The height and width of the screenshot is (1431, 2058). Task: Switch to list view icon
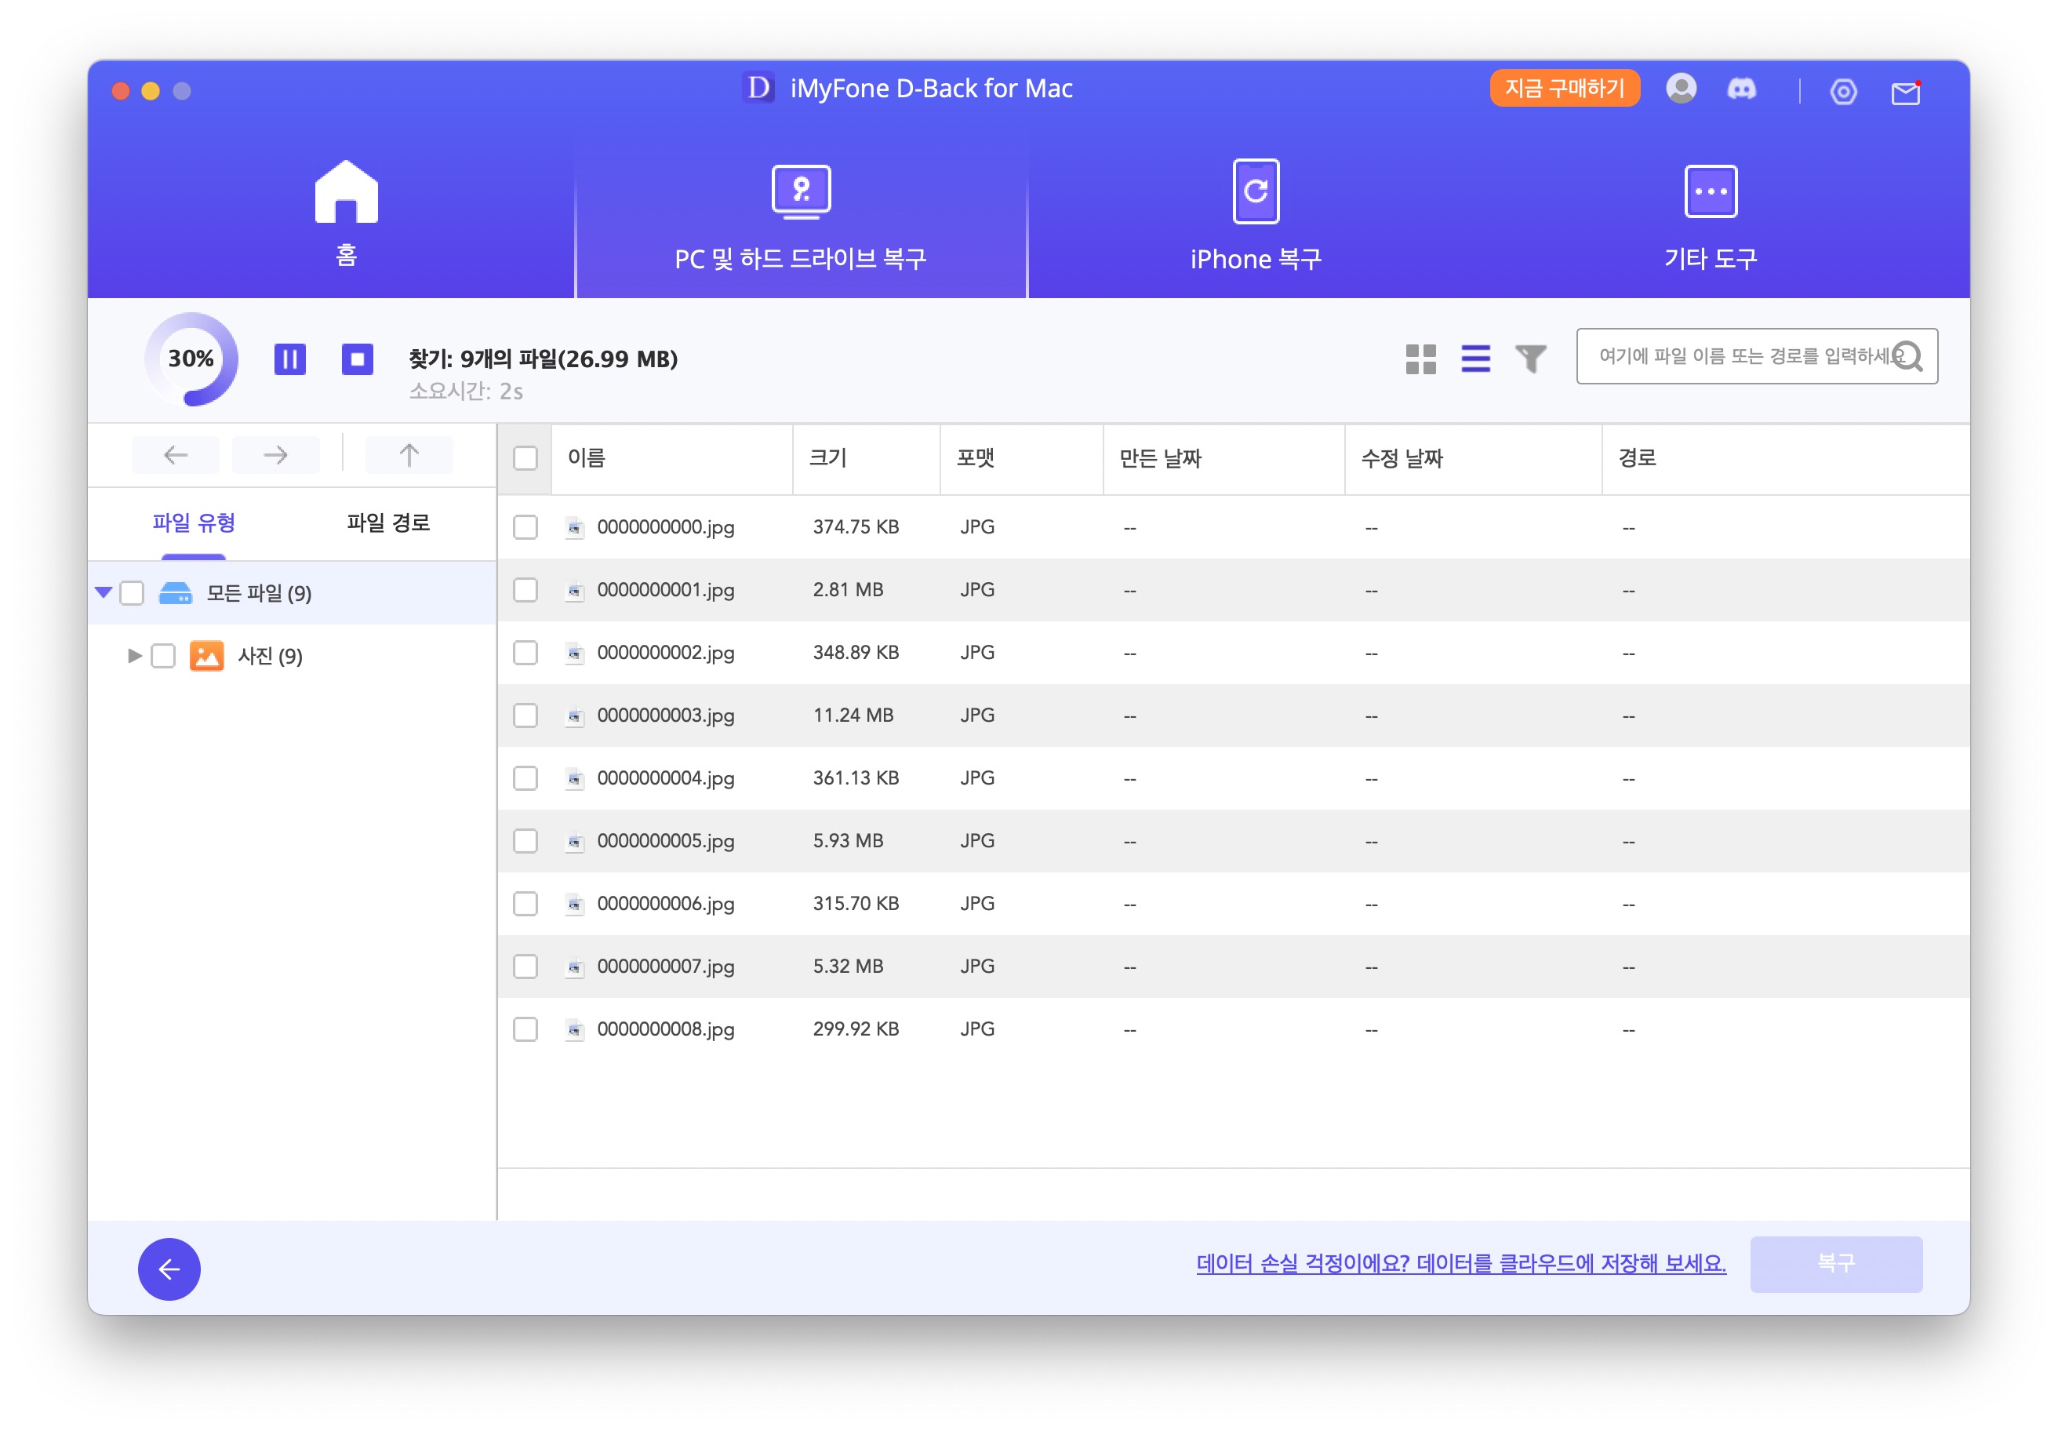1475,359
